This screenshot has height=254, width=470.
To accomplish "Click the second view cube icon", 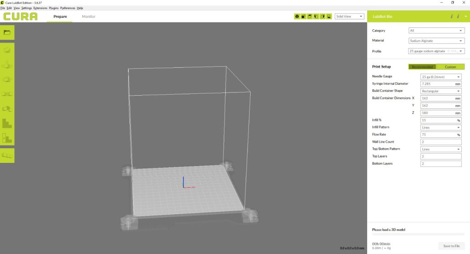I will (303, 16).
